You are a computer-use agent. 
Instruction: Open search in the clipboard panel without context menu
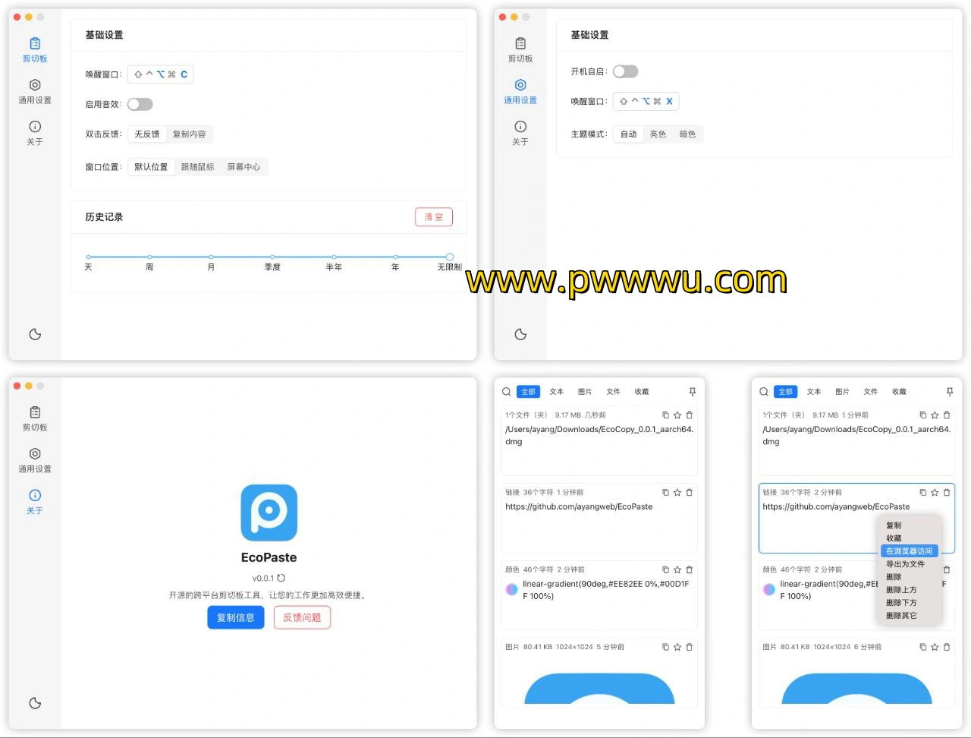(507, 392)
